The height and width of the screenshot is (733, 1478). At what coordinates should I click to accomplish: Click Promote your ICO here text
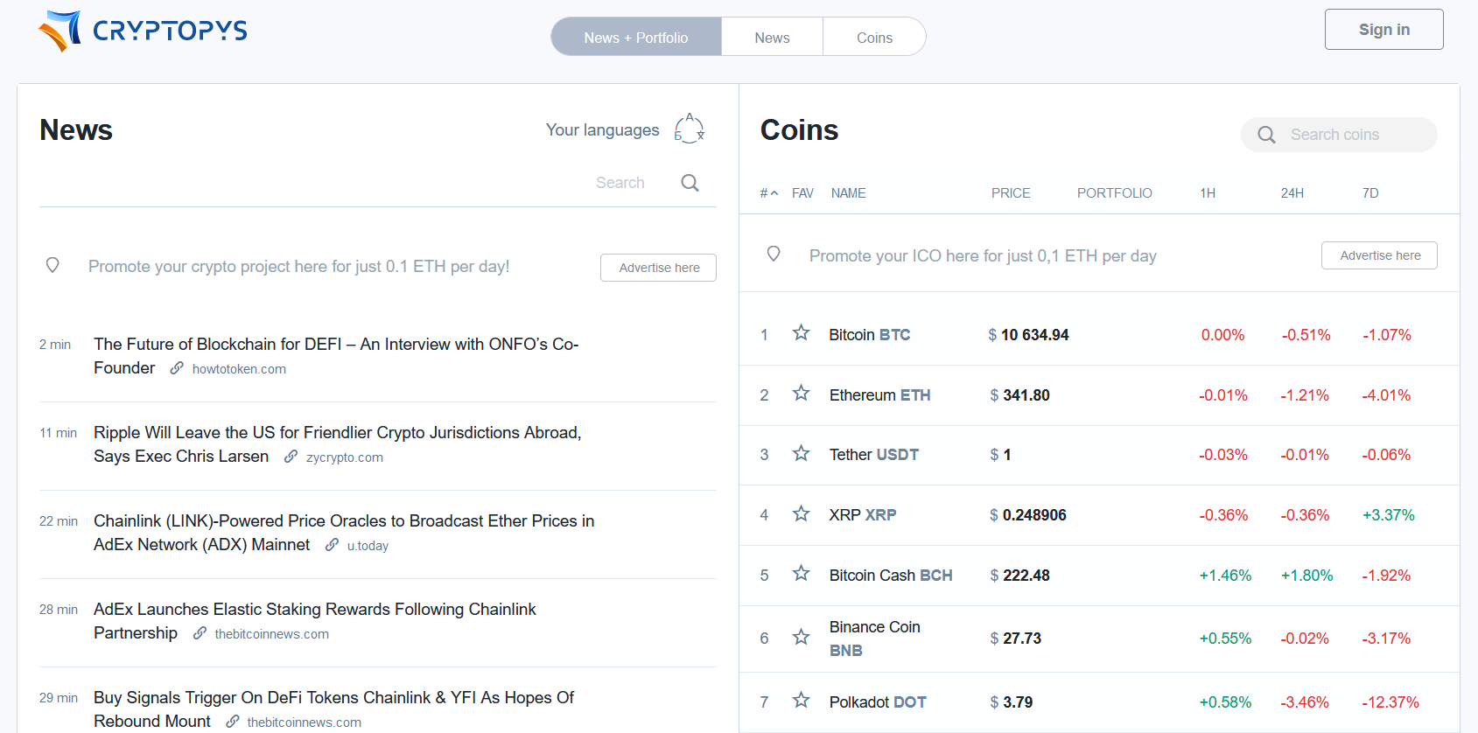(983, 255)
